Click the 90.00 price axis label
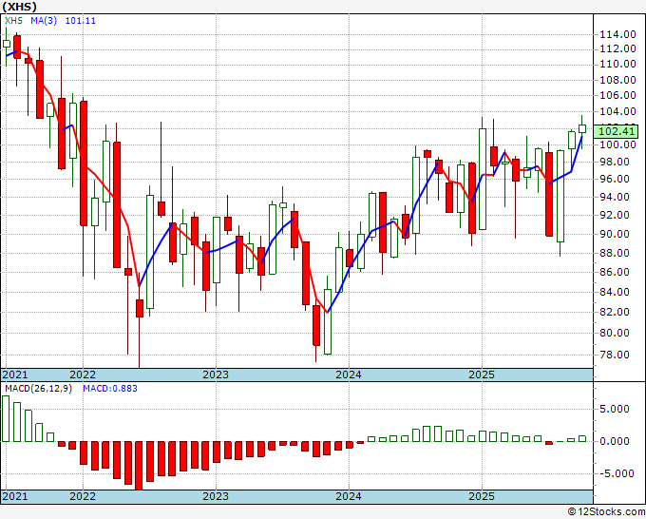The image size is (646, 519). click(x=615, y=234)
